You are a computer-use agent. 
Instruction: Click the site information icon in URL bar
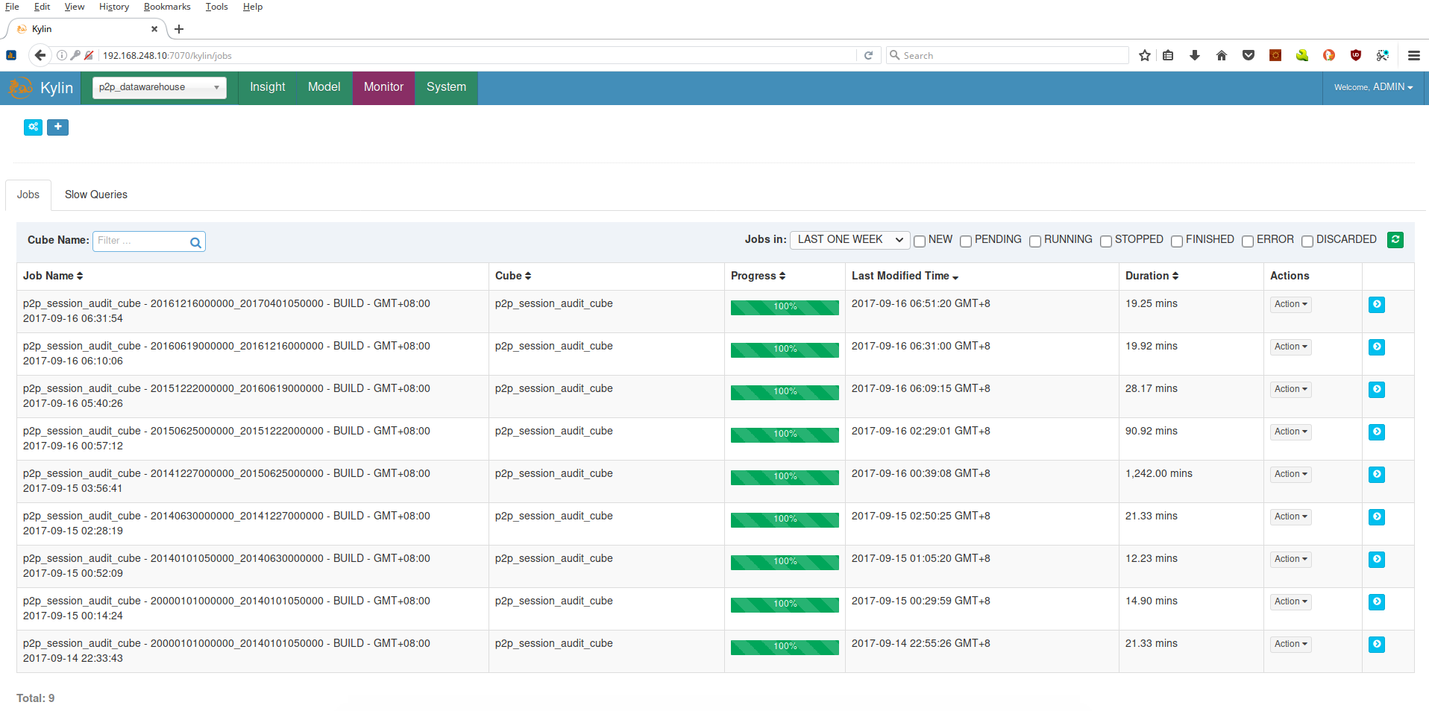tap(62, 55)
